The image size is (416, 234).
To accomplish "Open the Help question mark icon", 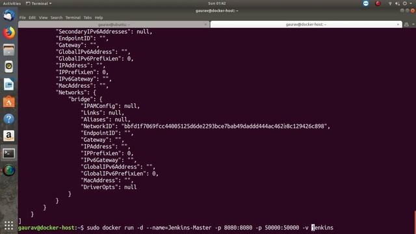I will pos(8,119).
